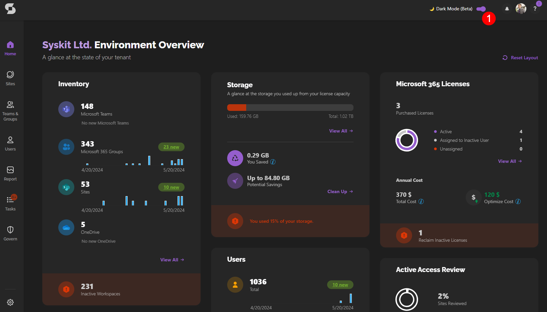
Task: Open notifications with the bell icon
Action: coord(507,9)
